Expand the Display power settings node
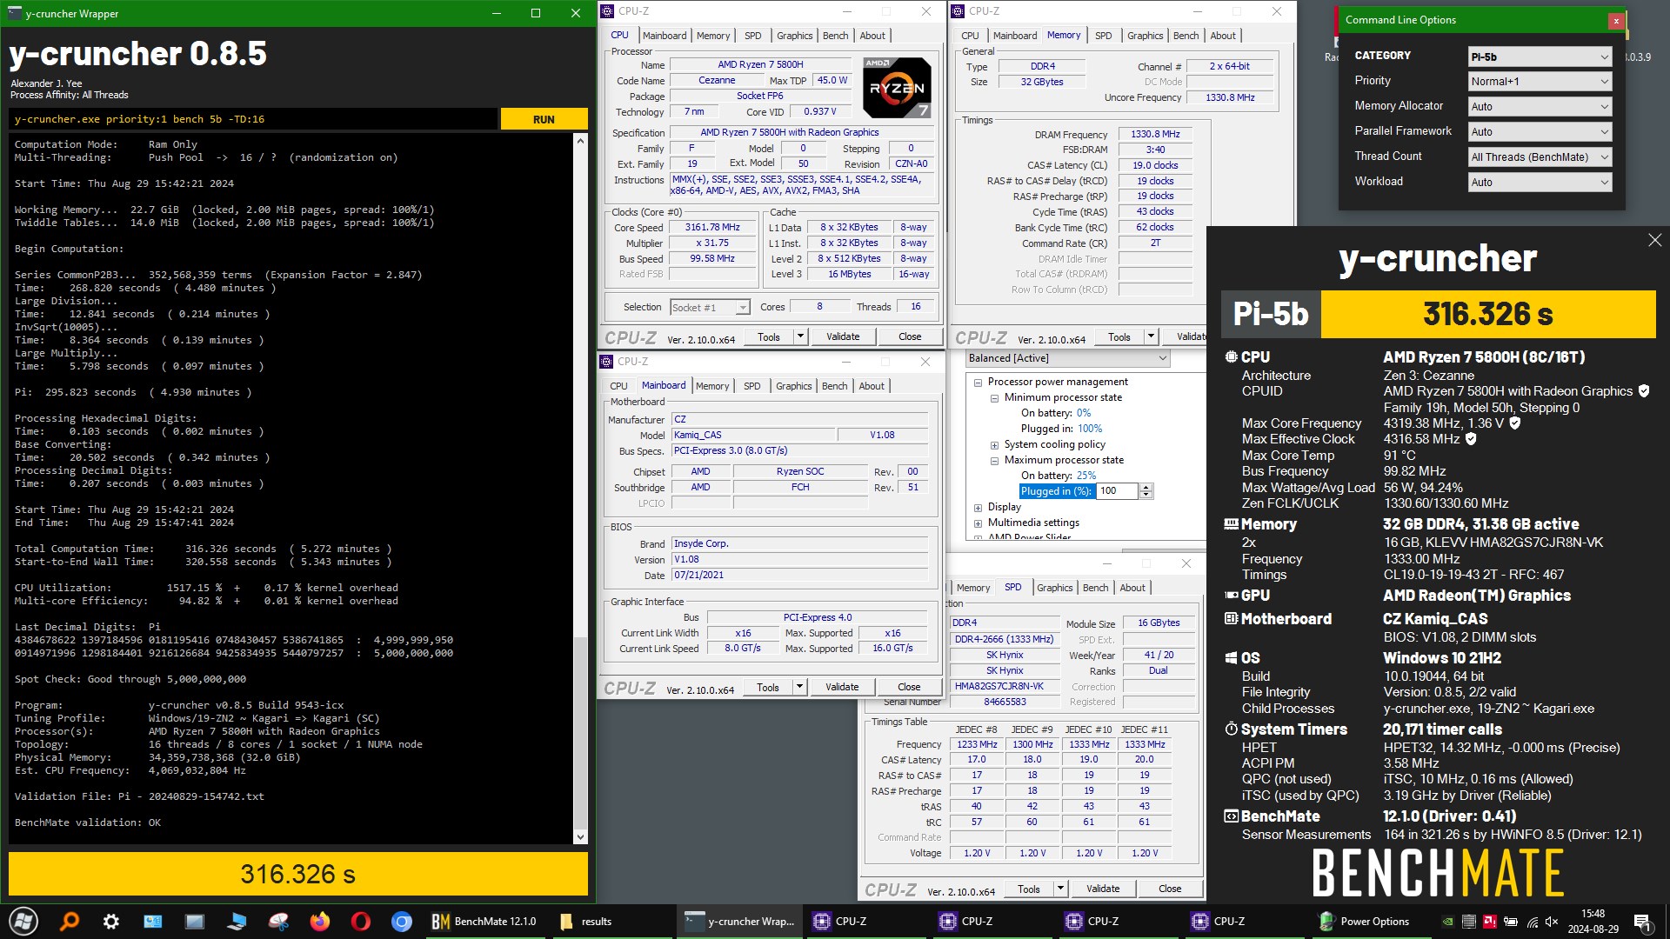The width and height of the screenshot is (1670, 939). click(x=978, y=507)
